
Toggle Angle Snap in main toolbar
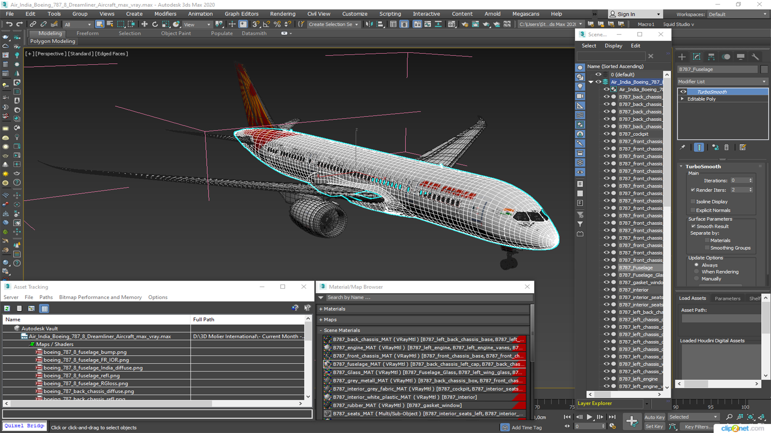pos(266,24)
